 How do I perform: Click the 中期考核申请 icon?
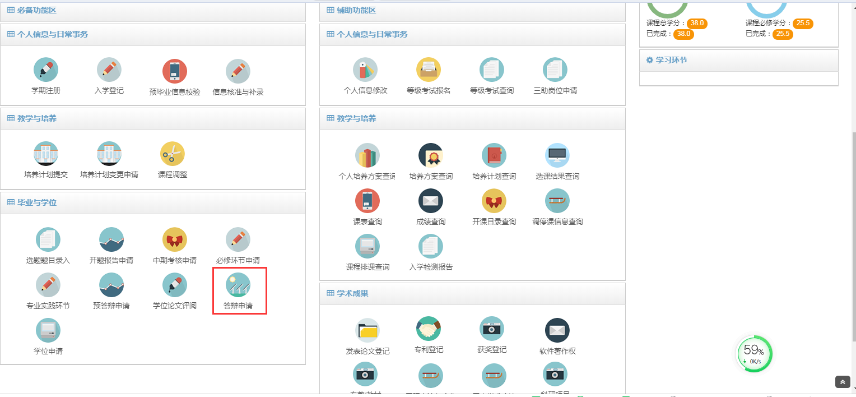175,239
